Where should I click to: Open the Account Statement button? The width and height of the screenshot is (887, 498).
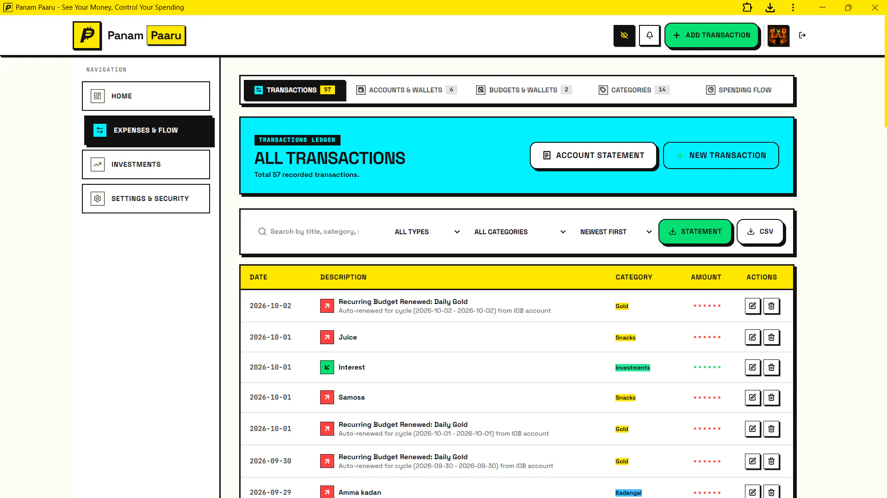tap(593, 155)
